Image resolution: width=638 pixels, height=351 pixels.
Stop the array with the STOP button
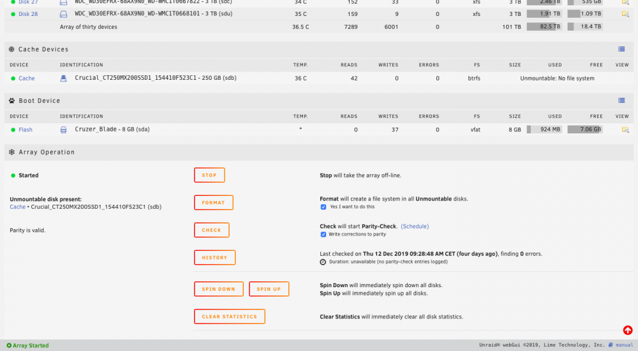[x=209, y=175]
